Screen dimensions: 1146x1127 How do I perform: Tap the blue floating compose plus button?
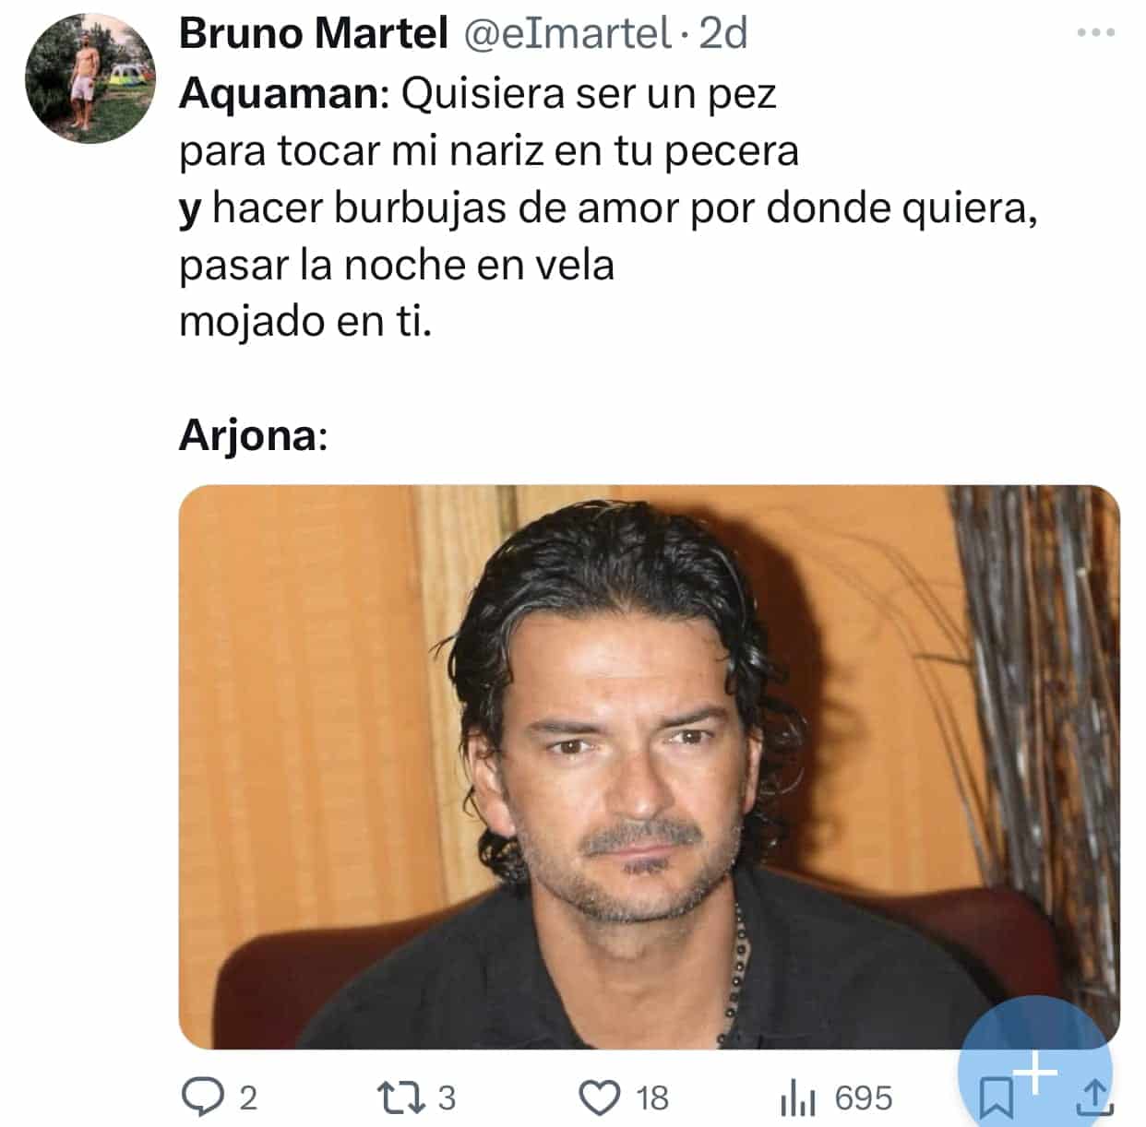[x=1036, y=1070]
